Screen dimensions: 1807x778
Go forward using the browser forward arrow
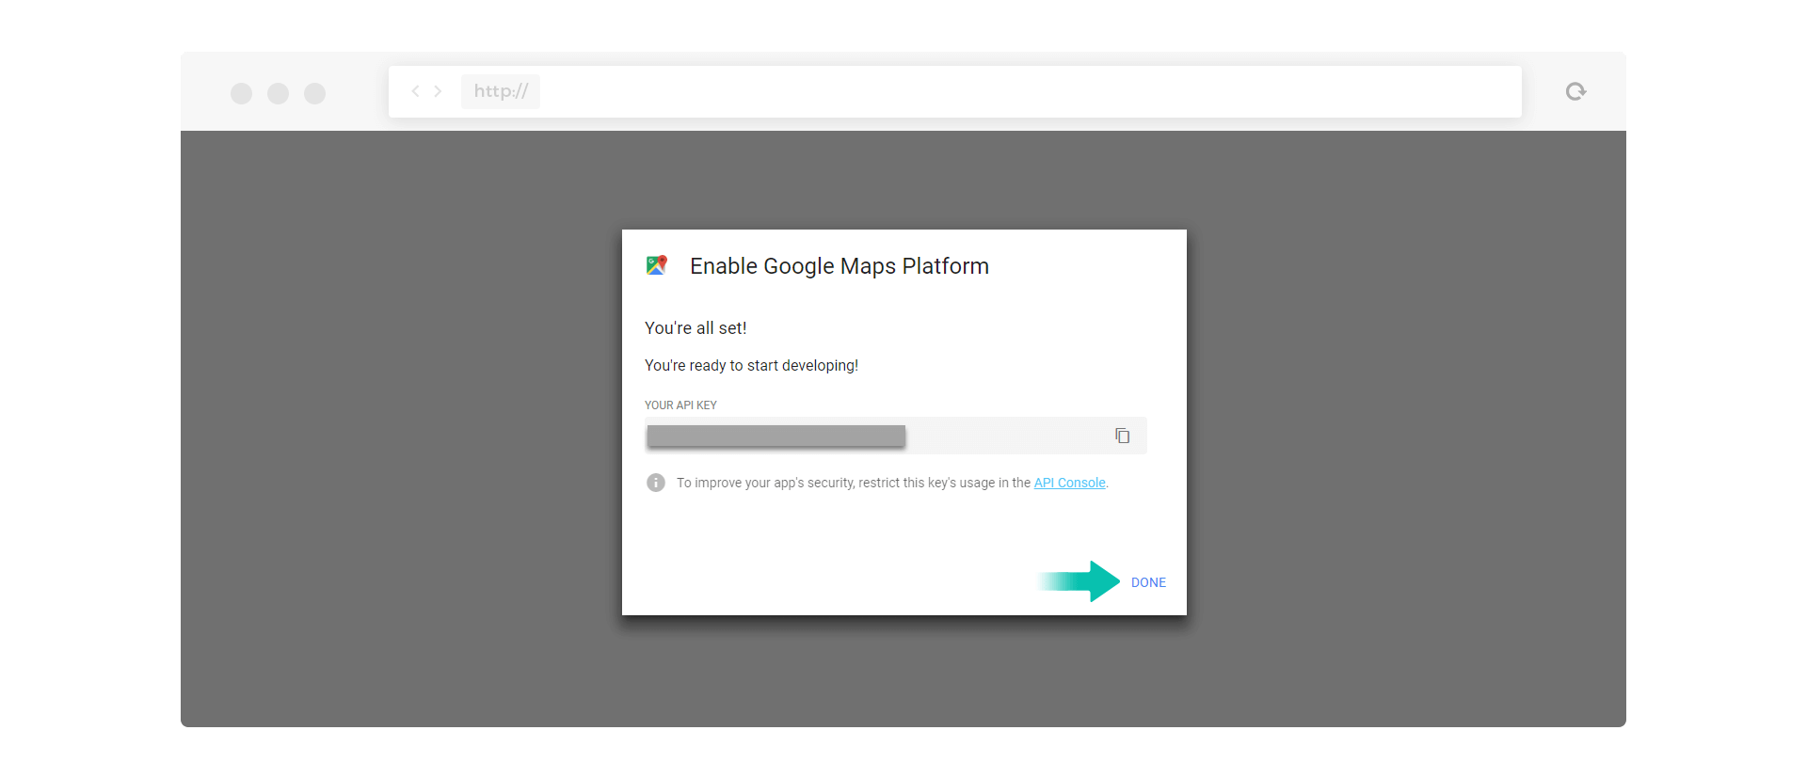(x=438, y=91)
